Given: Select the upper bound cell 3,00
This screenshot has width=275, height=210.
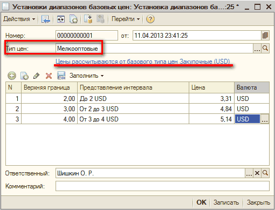Looking at the screenshot, I should (x=50, y=109).
